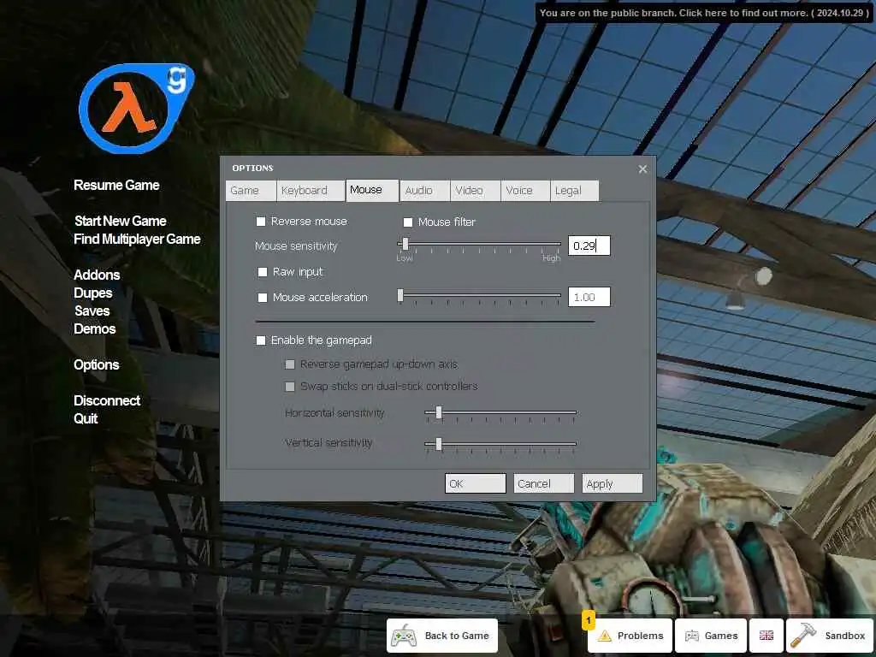Click the mouse sensitivity value field 0.29
Viewport: 876px width, 657px height.
pyautogui.click(x=589, y=246)
